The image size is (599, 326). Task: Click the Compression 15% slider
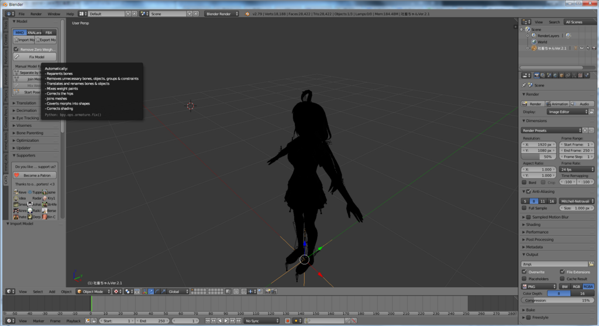click(557, 300)
